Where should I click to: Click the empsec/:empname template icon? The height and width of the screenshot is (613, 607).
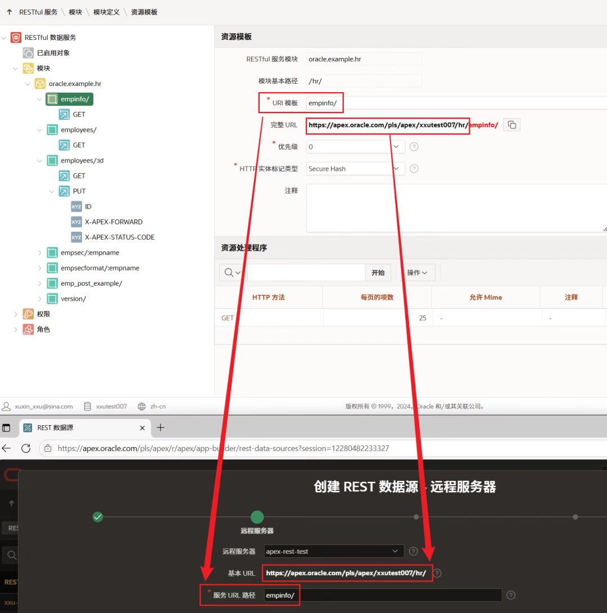click(x=52, y=253)
